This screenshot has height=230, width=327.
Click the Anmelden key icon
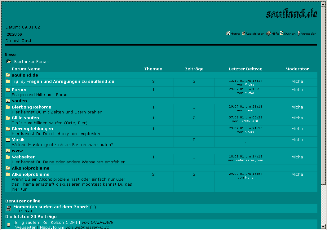298,33
